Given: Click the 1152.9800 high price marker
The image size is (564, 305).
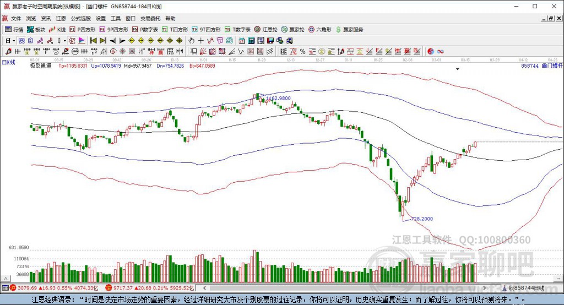Looking at the screenshot, I should [278, 98].
